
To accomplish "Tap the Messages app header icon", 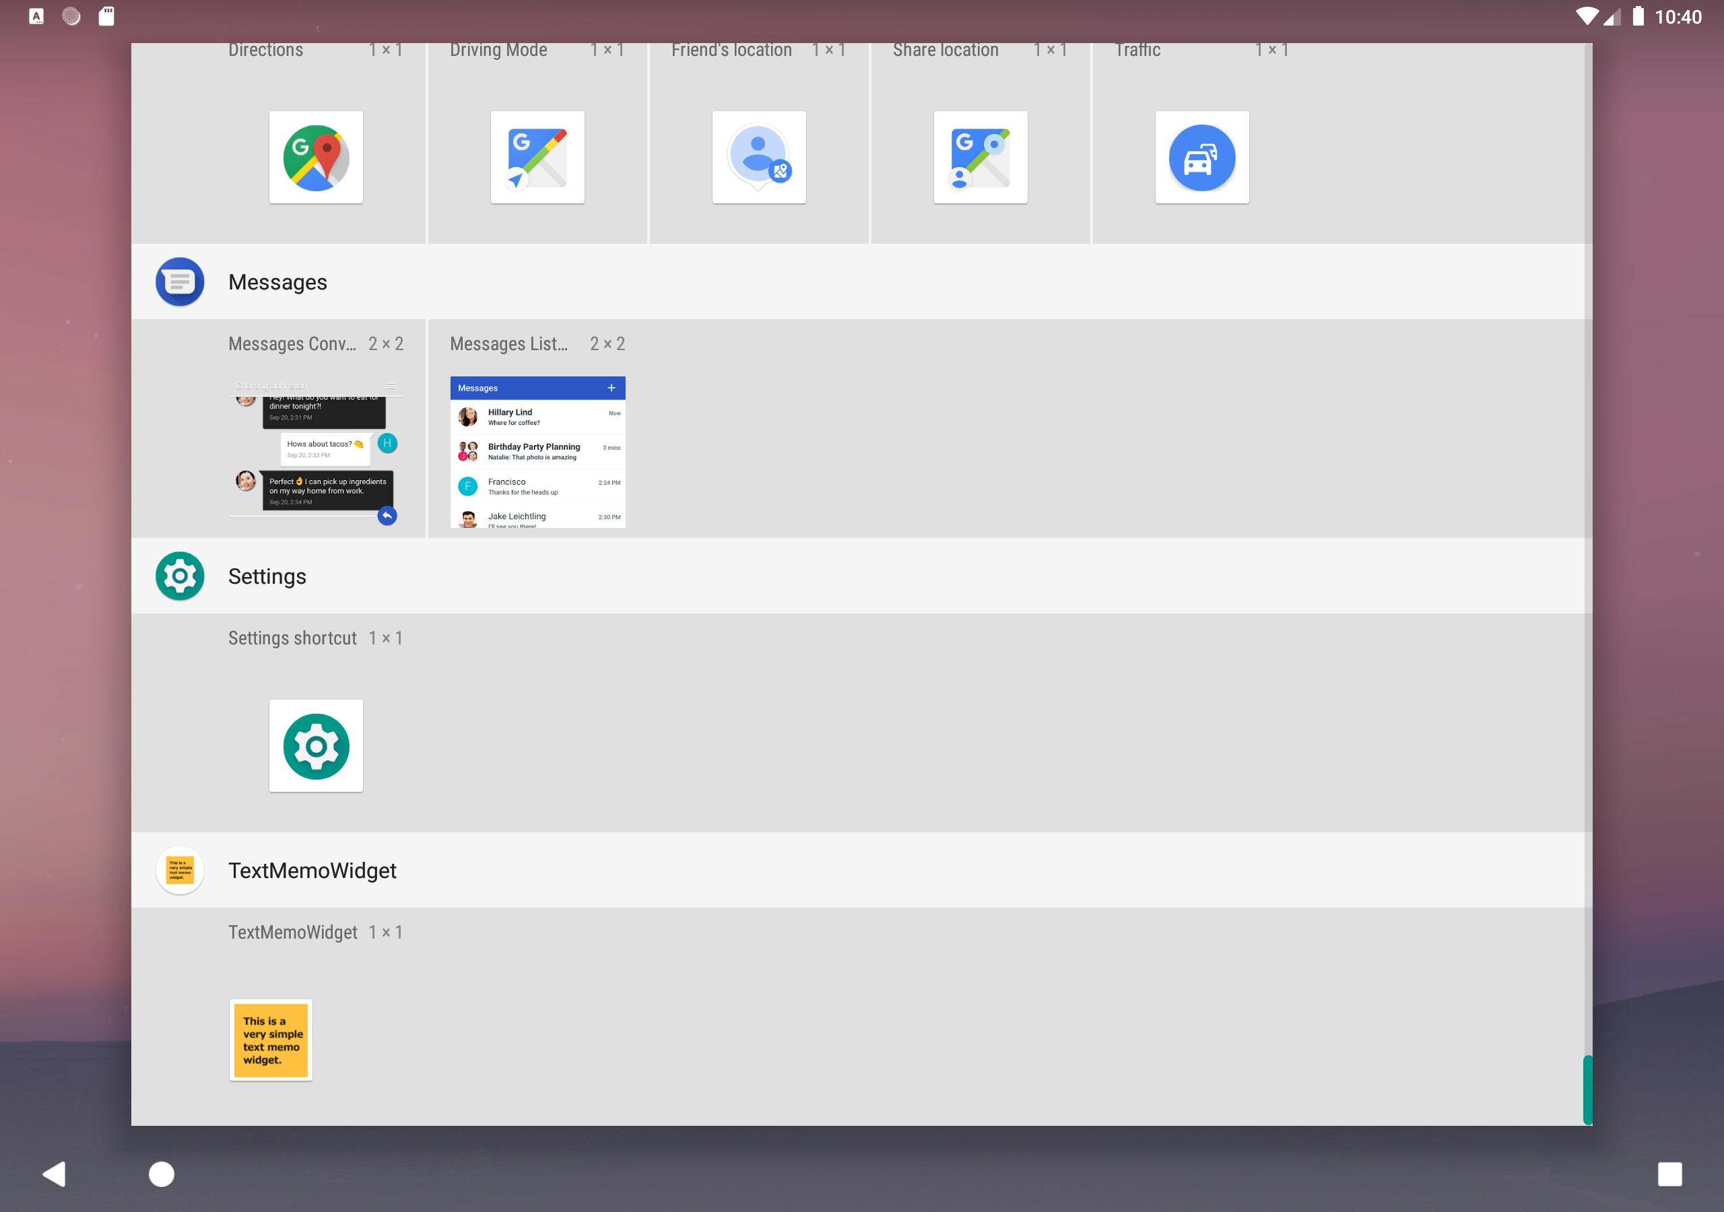I will tap(179, 281).
